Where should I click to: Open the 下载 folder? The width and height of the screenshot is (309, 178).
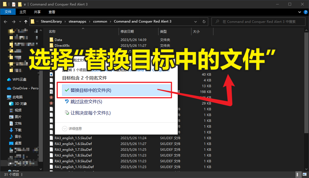tap(15, 130)
